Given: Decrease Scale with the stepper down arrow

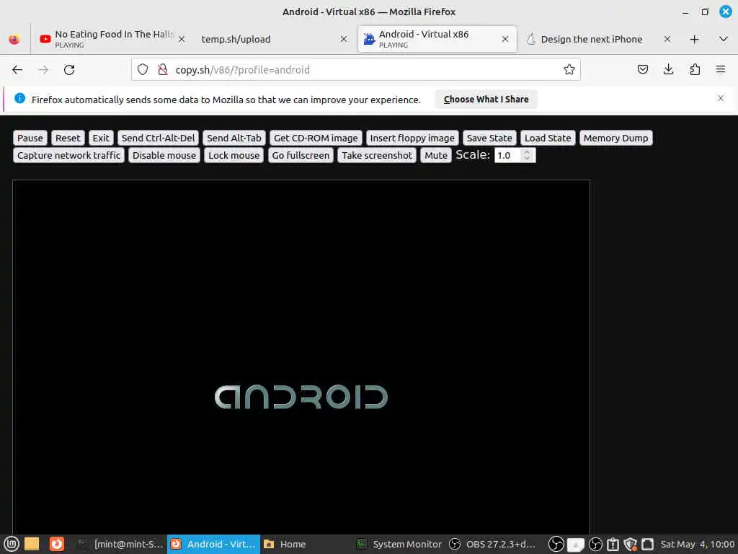Looking at the screenshot, I should (527, 158).
